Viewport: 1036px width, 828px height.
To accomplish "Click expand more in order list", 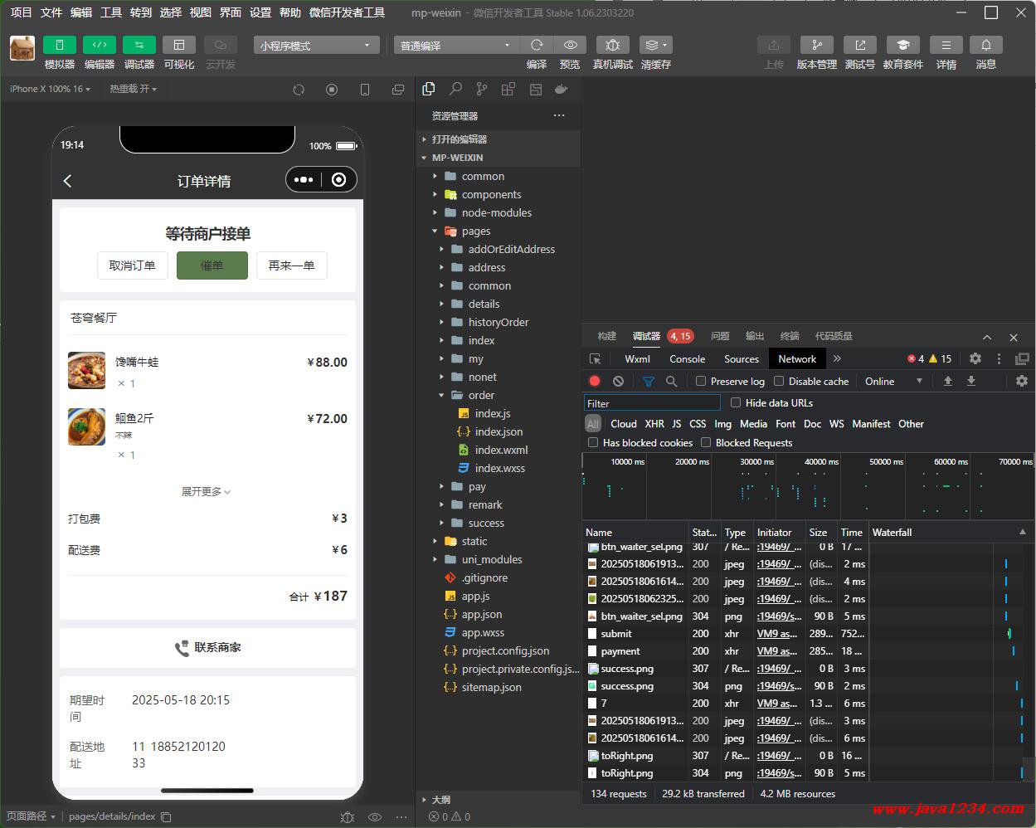I will (207, 492).
